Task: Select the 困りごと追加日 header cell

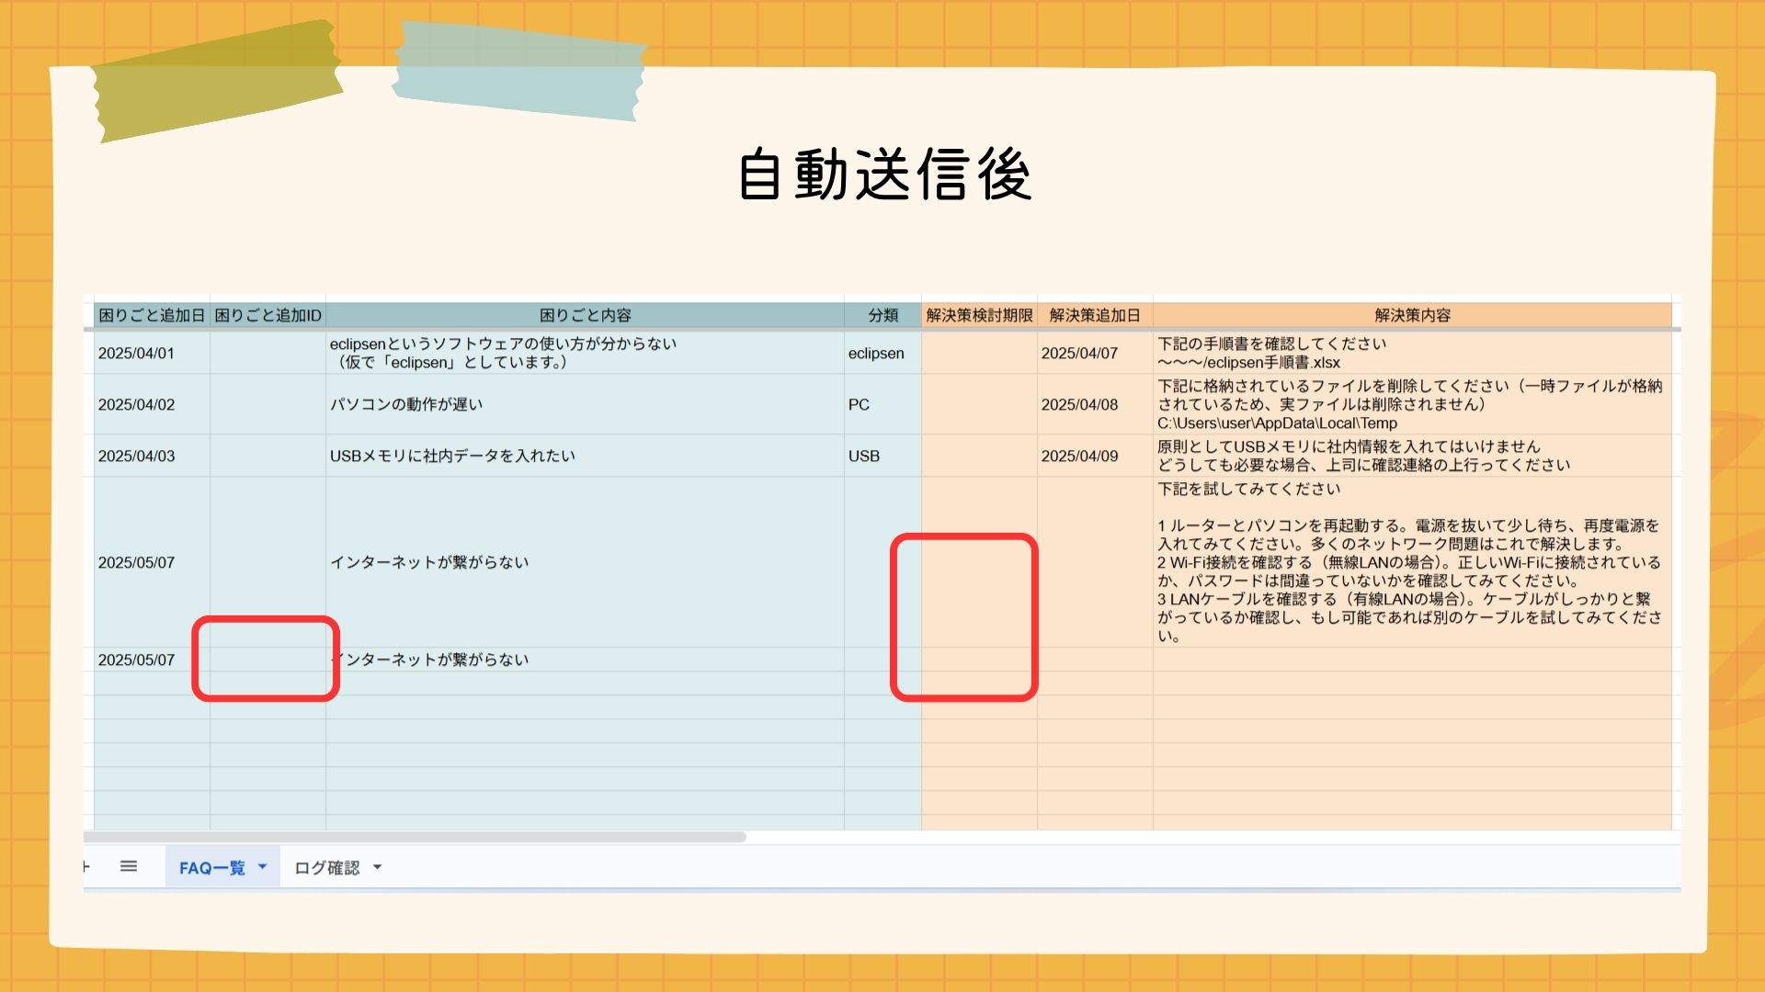Action: [152, 315]
